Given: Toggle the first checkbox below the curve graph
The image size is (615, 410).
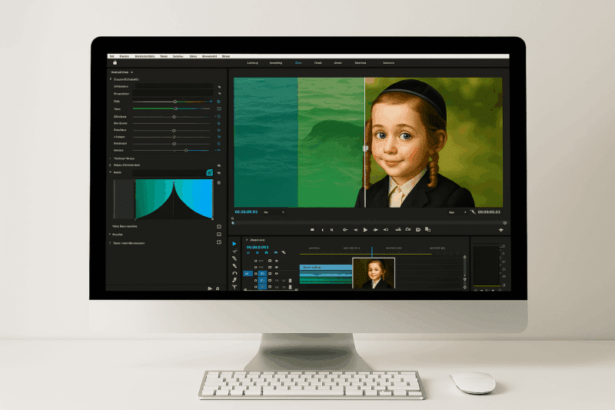Looking at the screenshot, I should click(x=219, y=227).
